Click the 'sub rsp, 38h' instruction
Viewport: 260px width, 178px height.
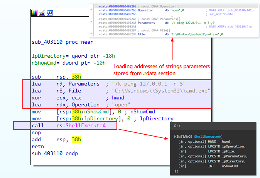pyautogui.click(x=56, y=77)
